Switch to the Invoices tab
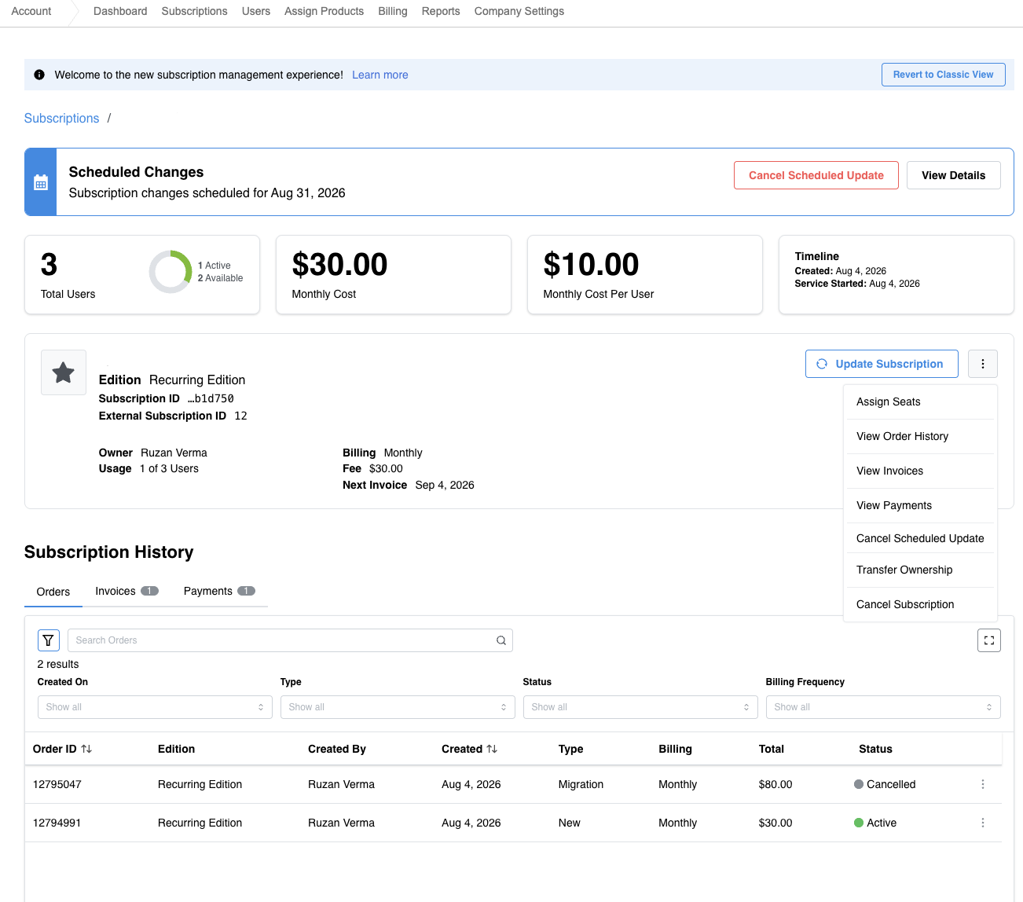Image resolution: width=1023 pixels, height=902 pixels. 126,591
